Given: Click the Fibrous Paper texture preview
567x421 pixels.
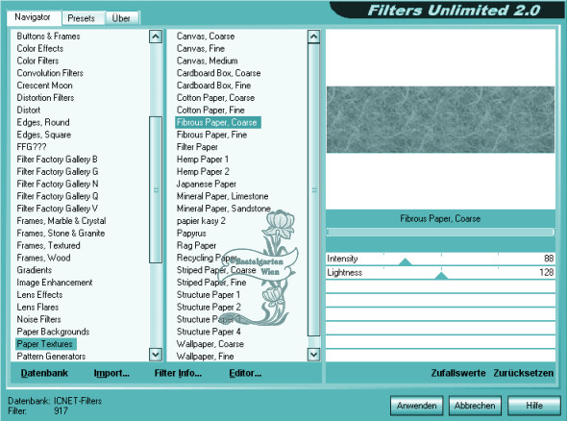Looking at the screenshot, I should (440, 119).
